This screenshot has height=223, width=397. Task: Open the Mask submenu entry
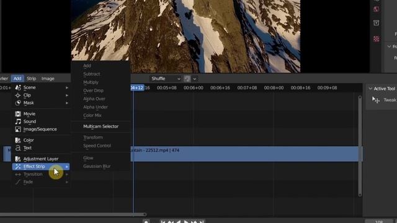coord(42,103)
